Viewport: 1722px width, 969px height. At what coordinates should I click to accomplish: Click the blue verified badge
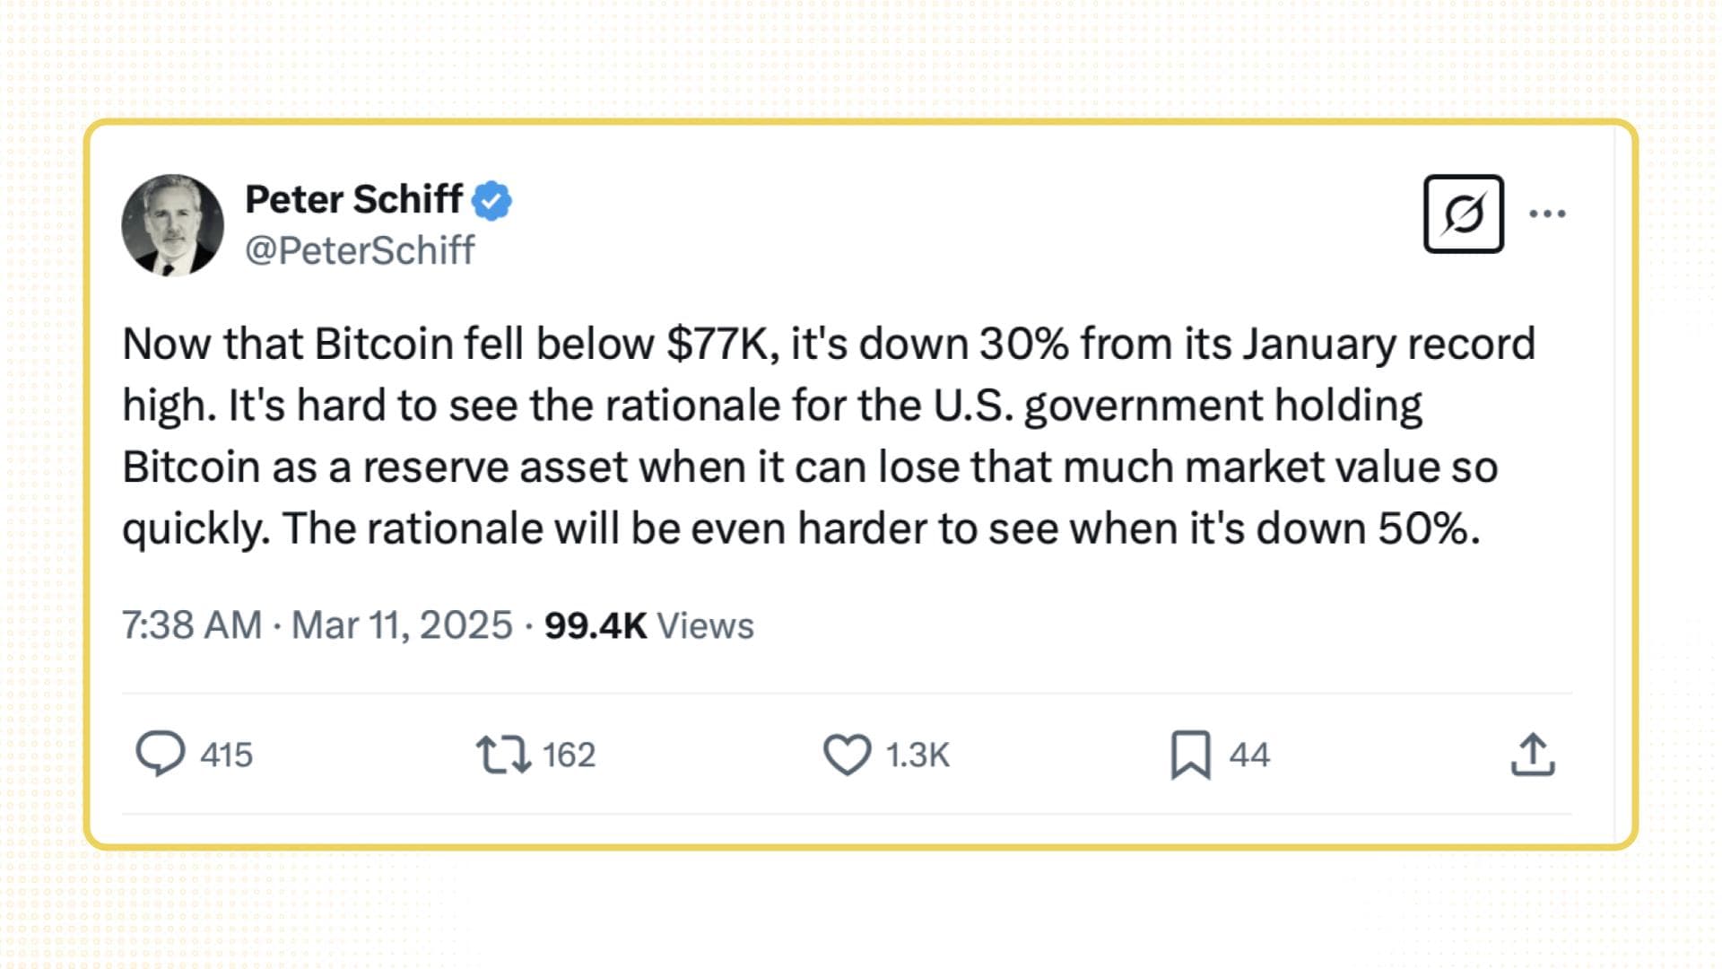click(491, 200)
